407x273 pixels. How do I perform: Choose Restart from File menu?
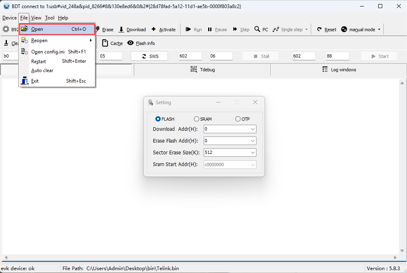click(x=57, y=61)
